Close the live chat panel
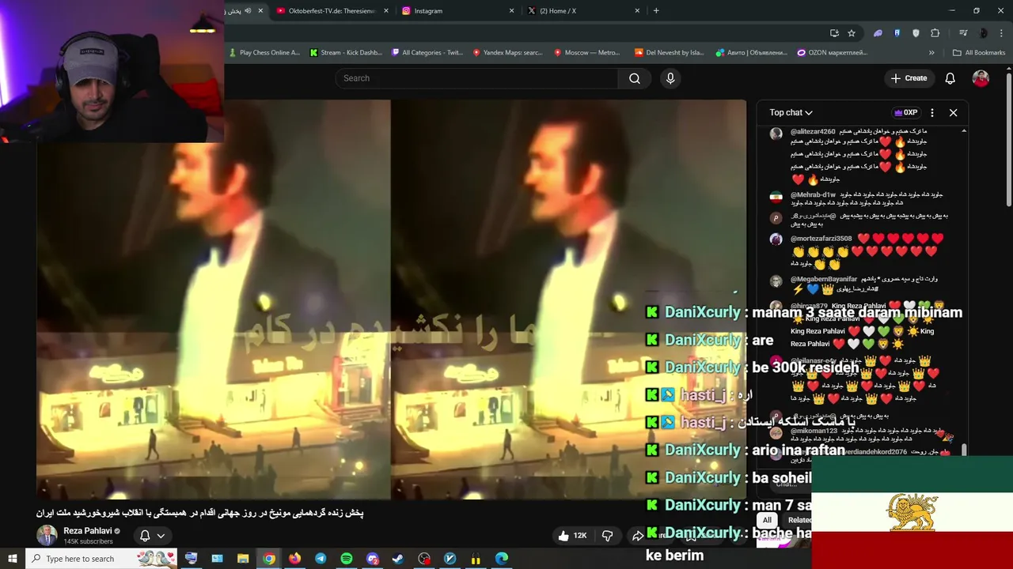This screenshot has width=1013, height=569. [953, 113]
